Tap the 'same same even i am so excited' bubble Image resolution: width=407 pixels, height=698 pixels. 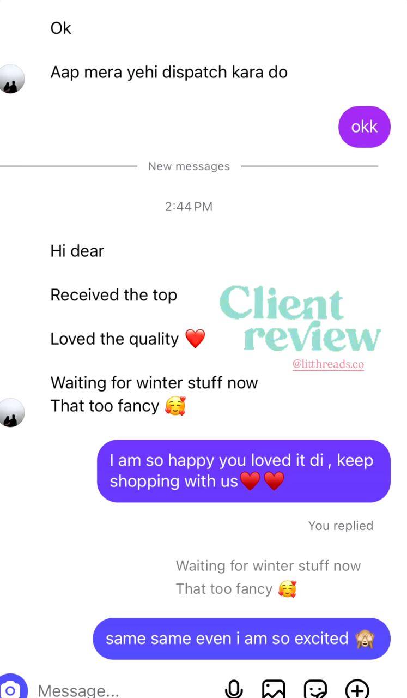pyautogui.click(x=241, y=639)
